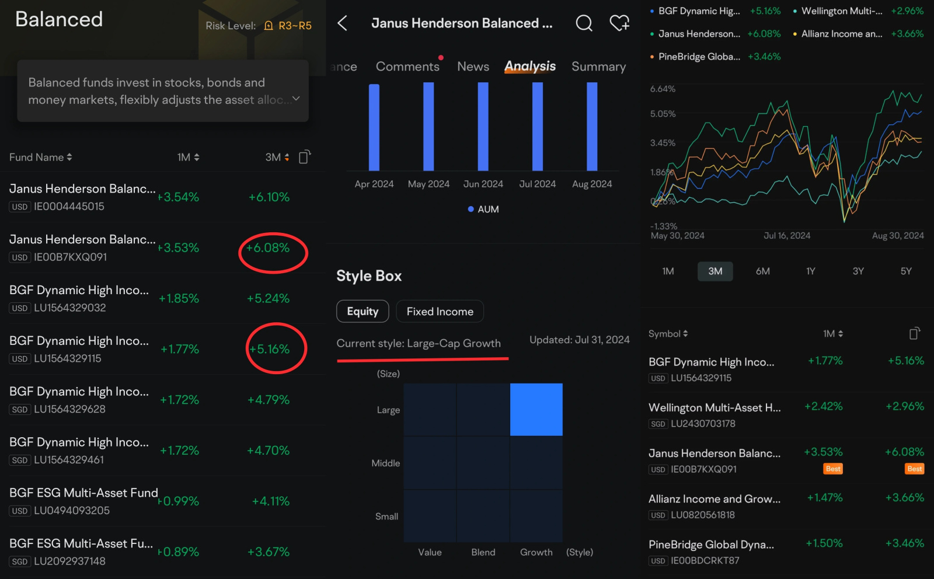Image resolution: width=934 pixels, height=579 pixels.
Task: Open PineBridge Global Dynamic IE00BDCRKT87 row
Action: 786,552
